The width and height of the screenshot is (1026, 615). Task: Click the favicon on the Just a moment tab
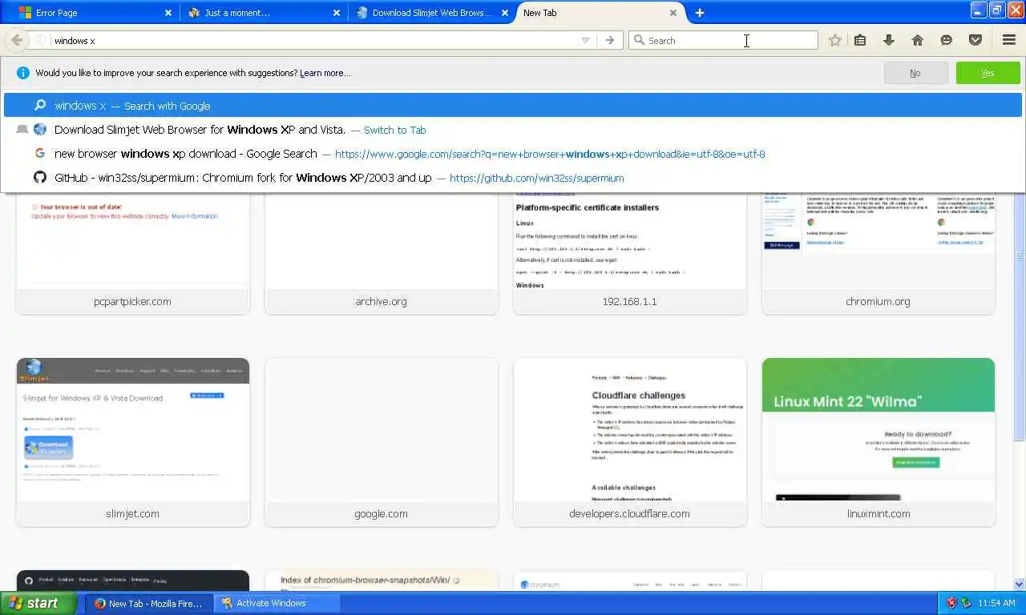pos(193,13)
